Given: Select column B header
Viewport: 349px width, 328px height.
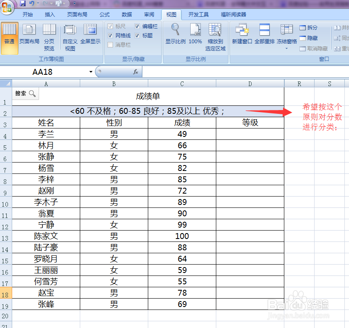Looking at the screenshot, I should point(114,84).
